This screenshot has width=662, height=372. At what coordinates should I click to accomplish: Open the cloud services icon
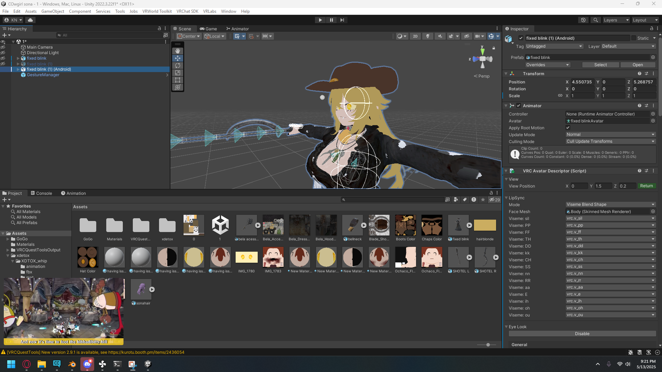pyautogui.click(x=30, y=20)
